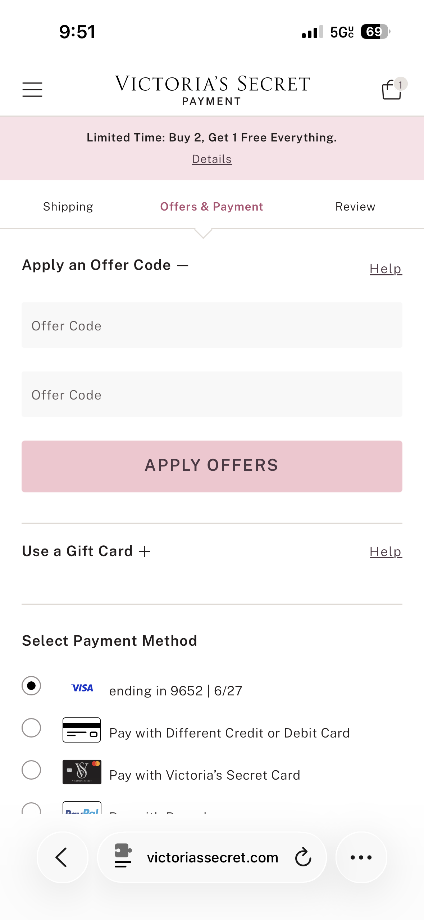Open the browser three-dots menu
This screenshot has height=920, width=424.
tap(361, 857)
